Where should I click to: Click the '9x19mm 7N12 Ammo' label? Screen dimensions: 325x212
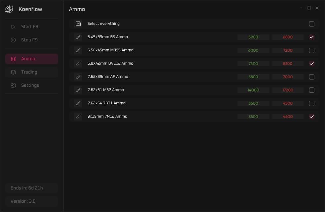[107, 116]
